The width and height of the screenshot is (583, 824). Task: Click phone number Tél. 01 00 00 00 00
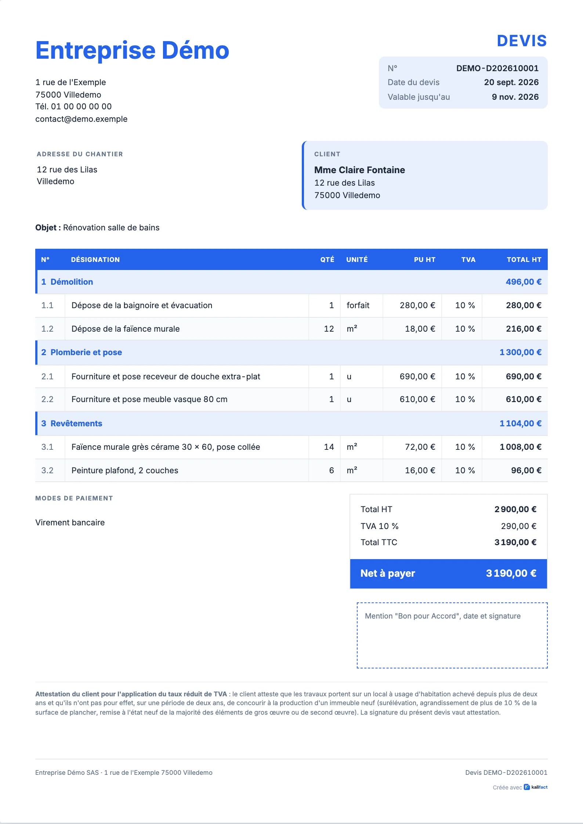(73, 106)
